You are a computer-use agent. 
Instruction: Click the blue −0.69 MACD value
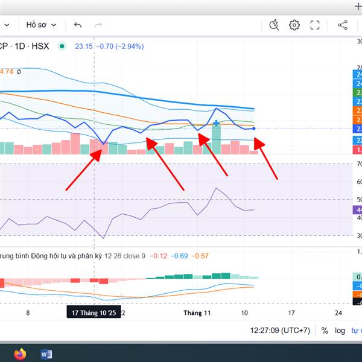click(x=179, y=256)
